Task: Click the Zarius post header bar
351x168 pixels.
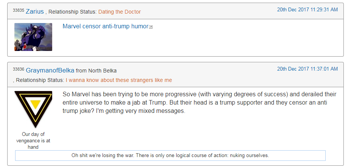Action: click(x=175, y=11)
